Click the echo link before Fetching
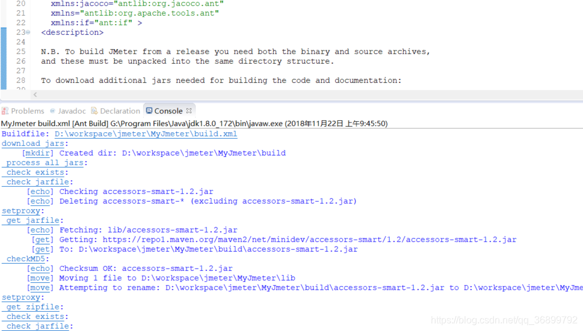The image size is (583, 331). coord(40,231)
